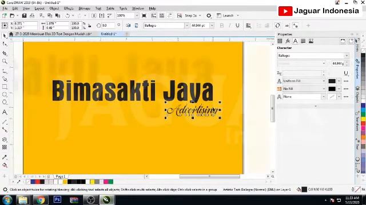Screen dimensions: 366x205
Task: Click the Page 1 tab
Action: (x=61, y=177)
